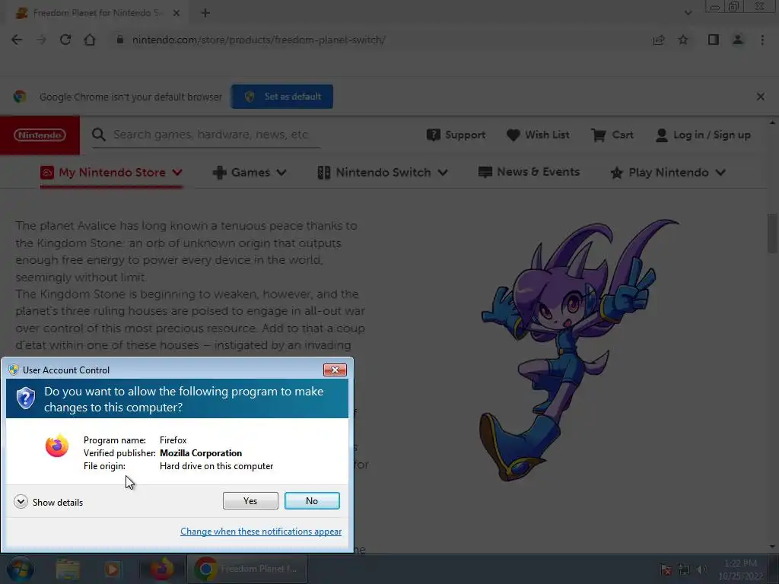The height and width of the screenshot is (584, 779).
Task: Expand the Play Nintendo menu
Action: coord(668,173)
